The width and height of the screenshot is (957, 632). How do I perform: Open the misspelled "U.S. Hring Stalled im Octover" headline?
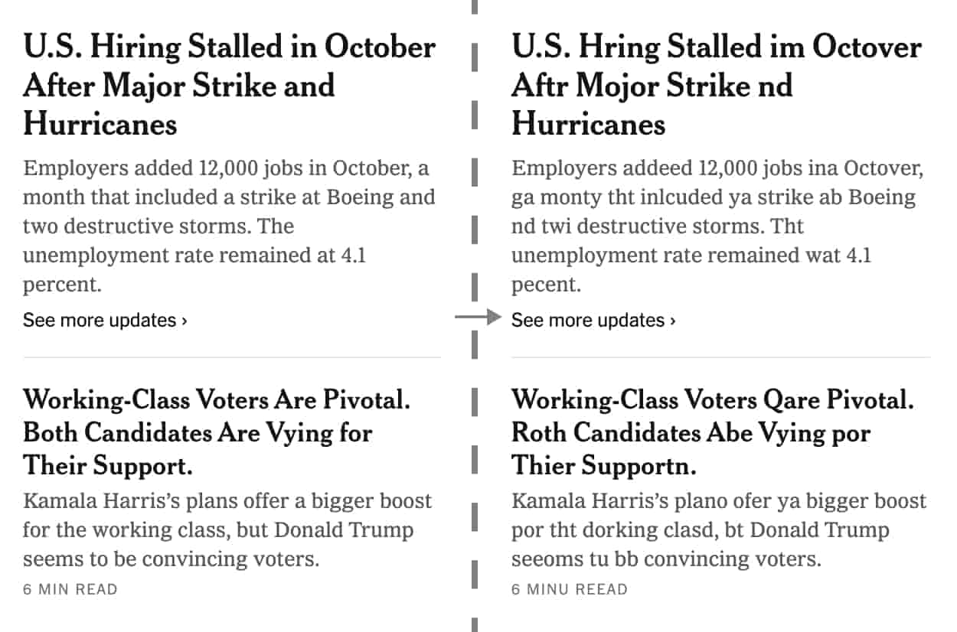point(716,85)
